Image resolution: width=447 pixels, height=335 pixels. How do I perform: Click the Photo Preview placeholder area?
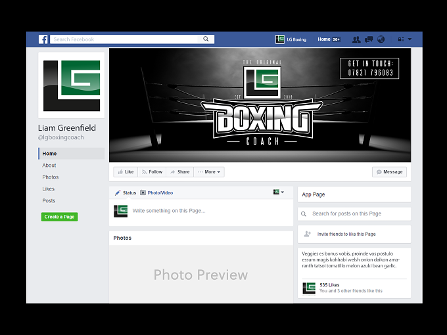(x=201, y=275)
